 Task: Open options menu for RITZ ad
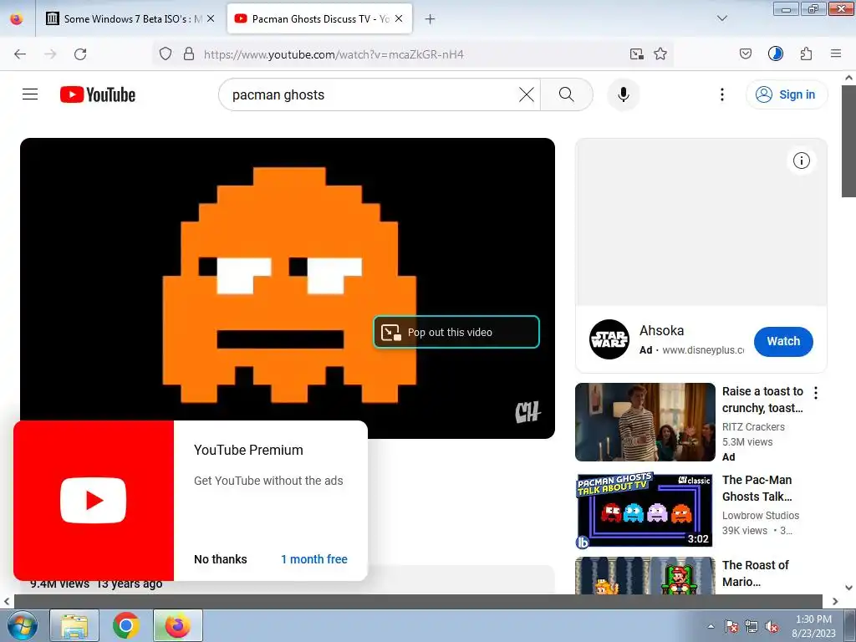click(816, 393)
